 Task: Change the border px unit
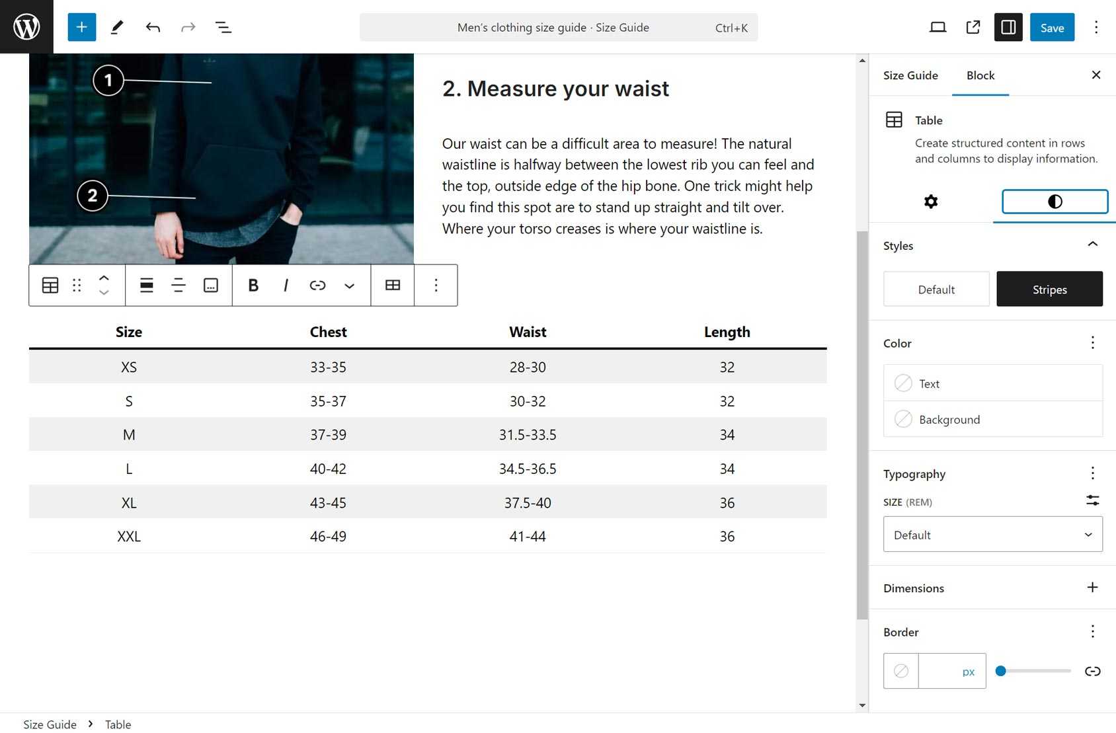(969, 672)
